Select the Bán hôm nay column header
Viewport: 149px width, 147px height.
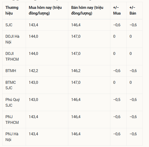tap(87, 10)
